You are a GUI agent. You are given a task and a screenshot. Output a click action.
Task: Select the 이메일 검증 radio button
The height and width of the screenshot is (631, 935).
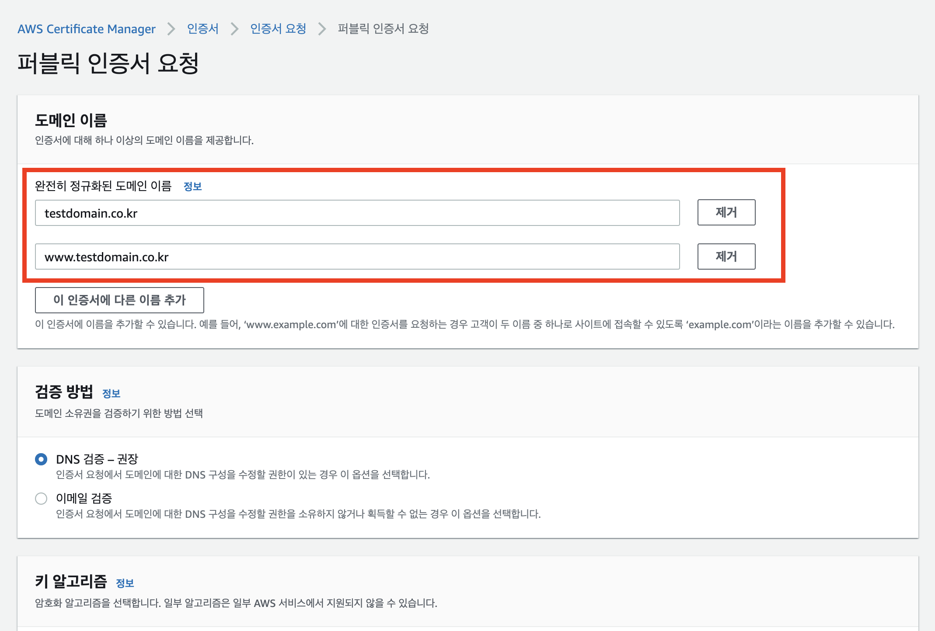pos(41,499)
